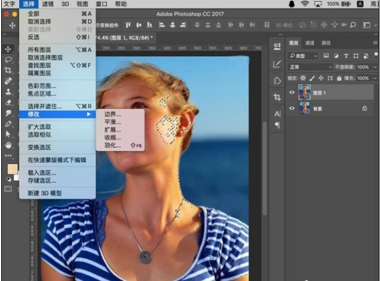Open the 正常 blend mode dropdown

tap(310, 67)
